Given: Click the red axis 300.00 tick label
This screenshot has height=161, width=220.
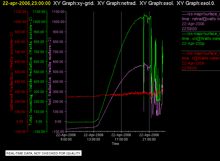Looking at the screenshot, I should [20, 92].
